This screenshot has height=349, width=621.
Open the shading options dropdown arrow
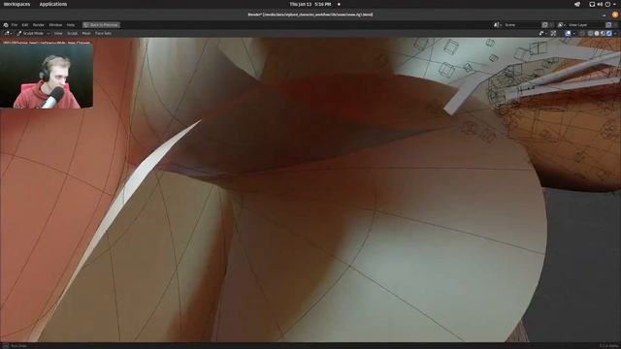(615, 33)
